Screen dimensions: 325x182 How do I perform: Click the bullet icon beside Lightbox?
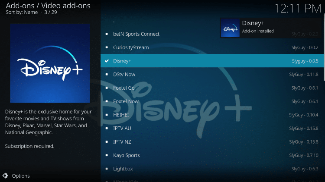coord(107,169)
